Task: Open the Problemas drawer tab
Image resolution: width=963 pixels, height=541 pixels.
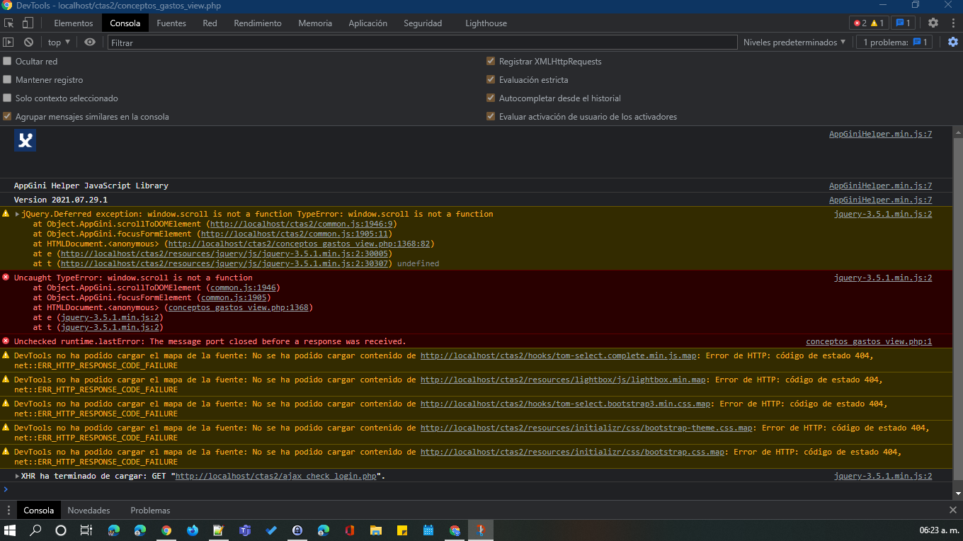Action: [x=150, y=511]
